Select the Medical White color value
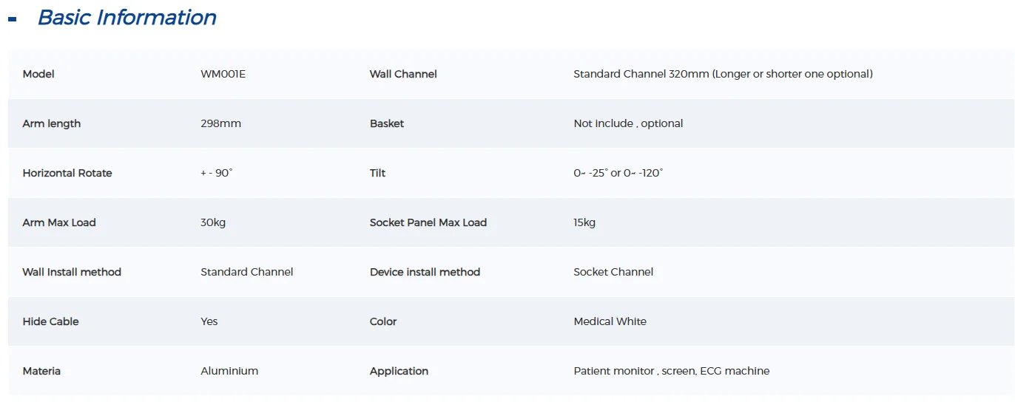The width and height of the screenshot is (1015, 413). coord(610,321)
